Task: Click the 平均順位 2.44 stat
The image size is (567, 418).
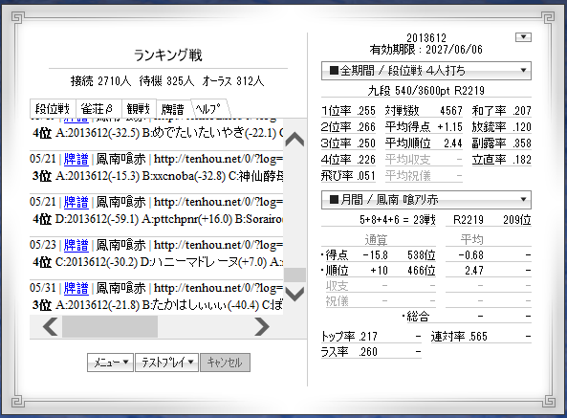Action: (x=424, y=143)
